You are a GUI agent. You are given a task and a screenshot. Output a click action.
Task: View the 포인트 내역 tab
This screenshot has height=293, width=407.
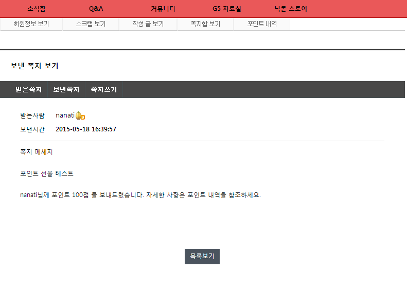[x=262, y=24]
